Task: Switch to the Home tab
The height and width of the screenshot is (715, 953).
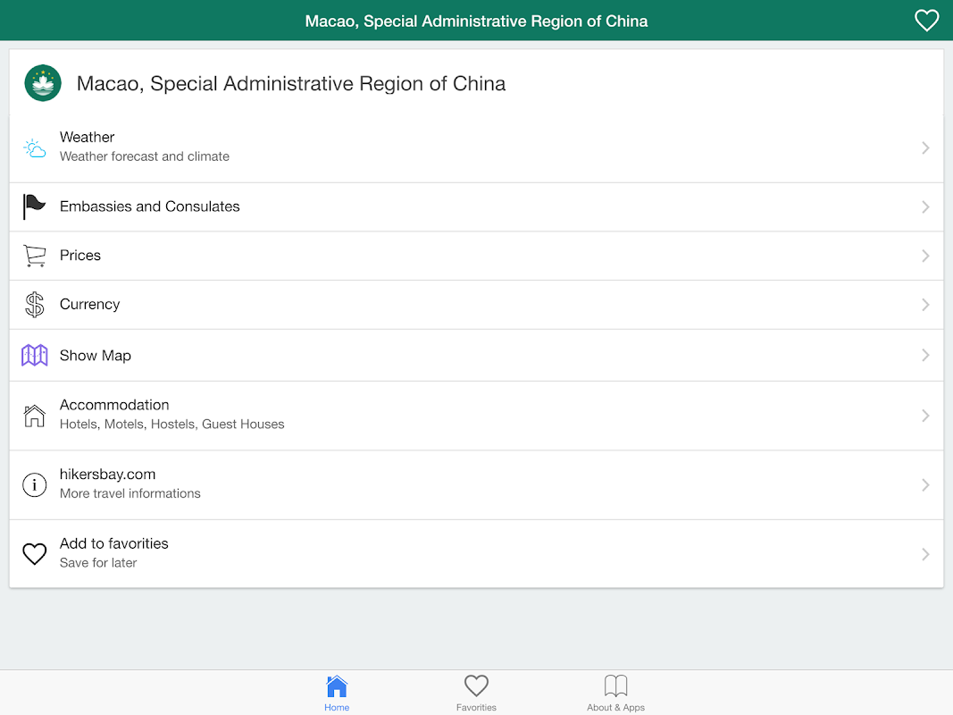Action: click(337, 694)
